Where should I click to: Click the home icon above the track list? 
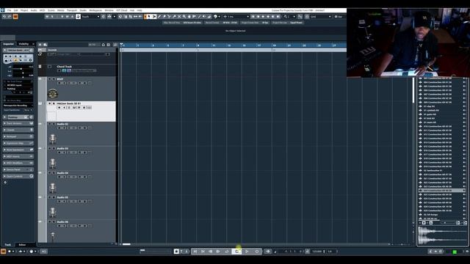[103, 45]
